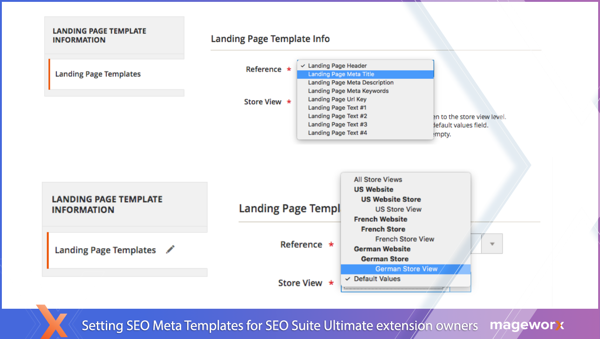Select highlighted German Store View option
Screen dimensions: 600x339
[x=406, y=269]
